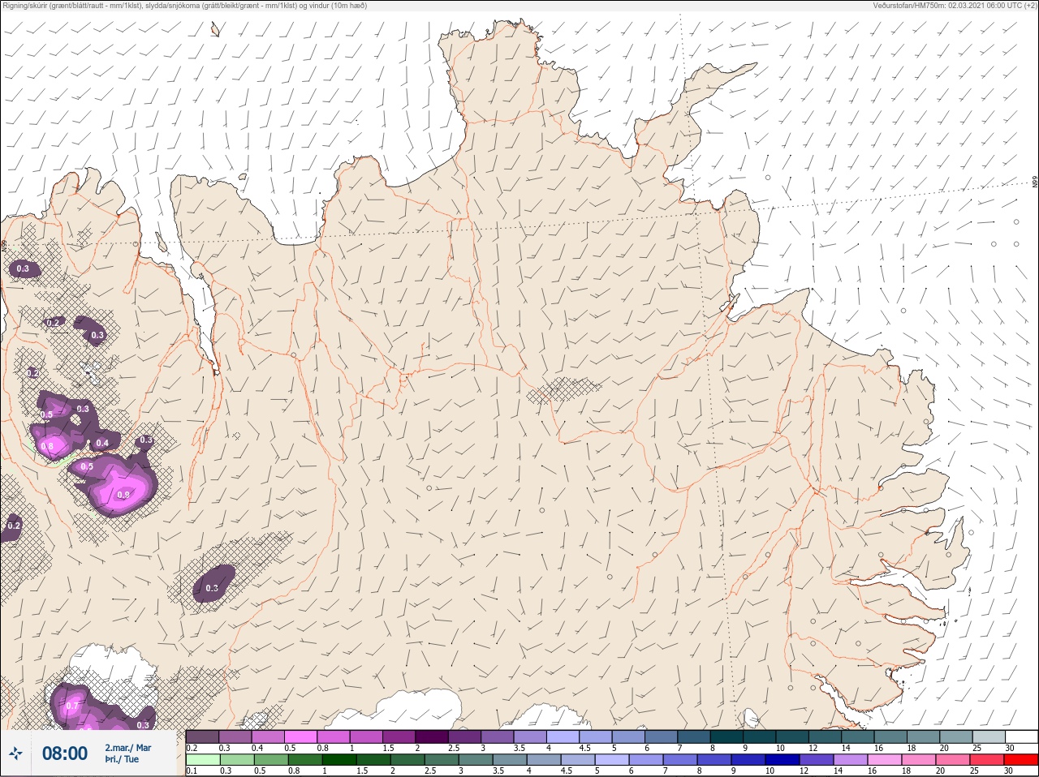Image resolution: width=1039 pixels, height=777 pixels.
Task: Pick the dark green 1 mm rain legend swatch
Action: coord(339,760)
